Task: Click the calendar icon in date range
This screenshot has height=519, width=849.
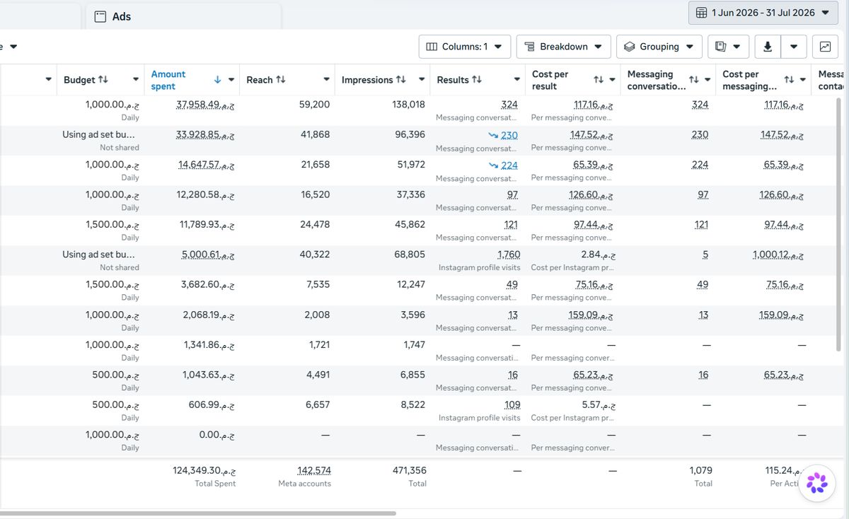Action: [702, 13]
